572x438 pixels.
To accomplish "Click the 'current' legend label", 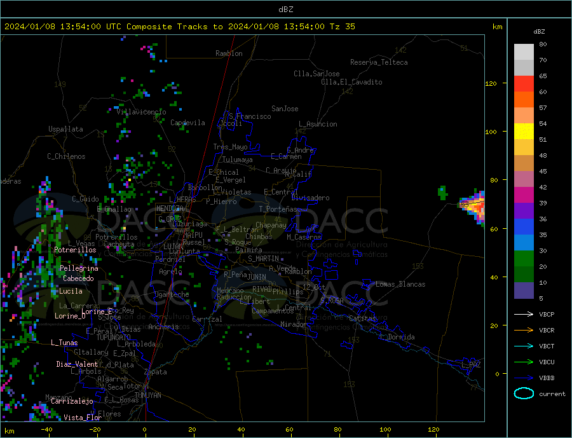I will click(552, 394).
